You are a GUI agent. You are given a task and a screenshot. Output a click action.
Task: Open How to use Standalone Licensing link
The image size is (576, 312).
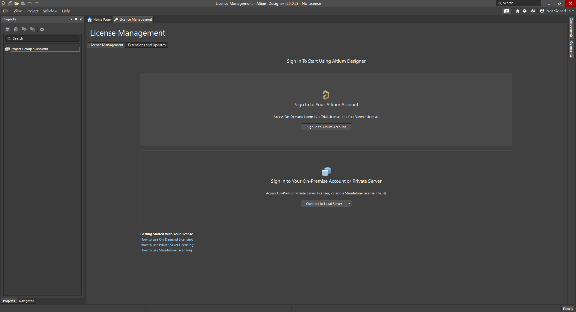pyautogui.click(x=166, y=250)
